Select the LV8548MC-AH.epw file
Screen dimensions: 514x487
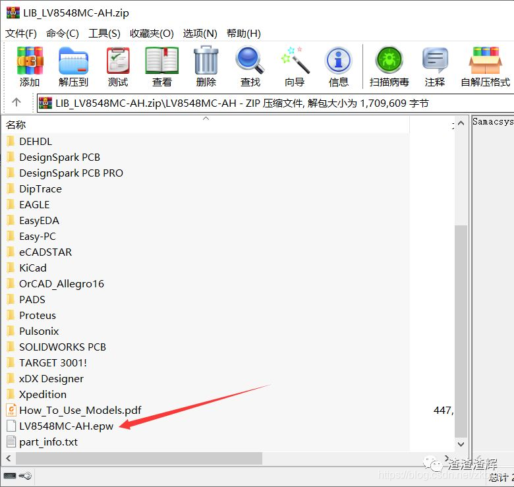66,426
